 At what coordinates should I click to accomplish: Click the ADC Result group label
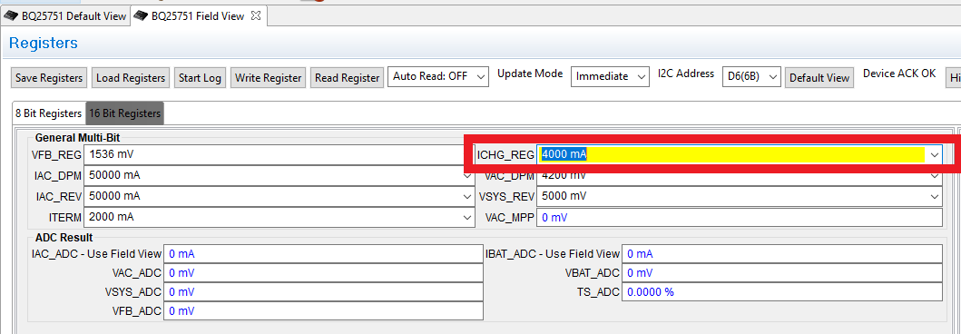click(64, 237)
